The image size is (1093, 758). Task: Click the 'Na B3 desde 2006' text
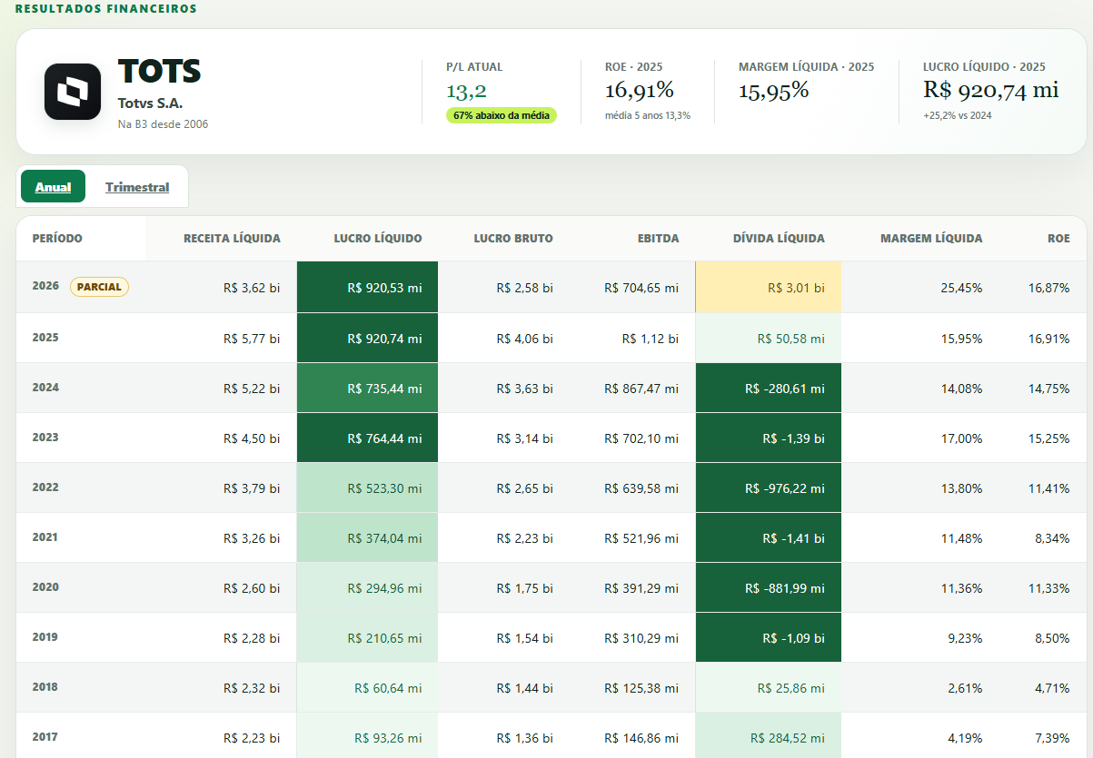163,124
